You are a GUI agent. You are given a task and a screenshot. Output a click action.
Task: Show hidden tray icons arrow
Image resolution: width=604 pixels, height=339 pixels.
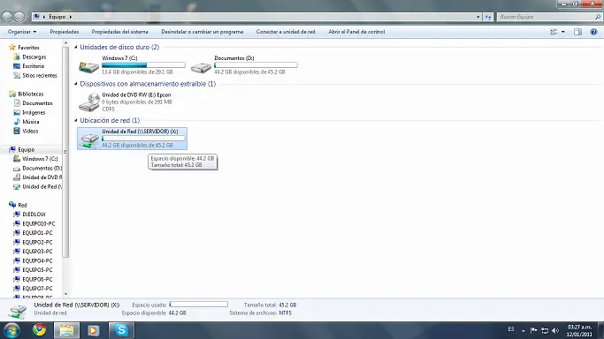click(524, 330)
